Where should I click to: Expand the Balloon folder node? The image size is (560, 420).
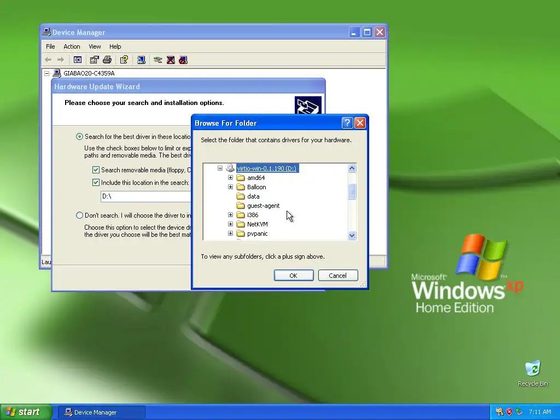230,187
